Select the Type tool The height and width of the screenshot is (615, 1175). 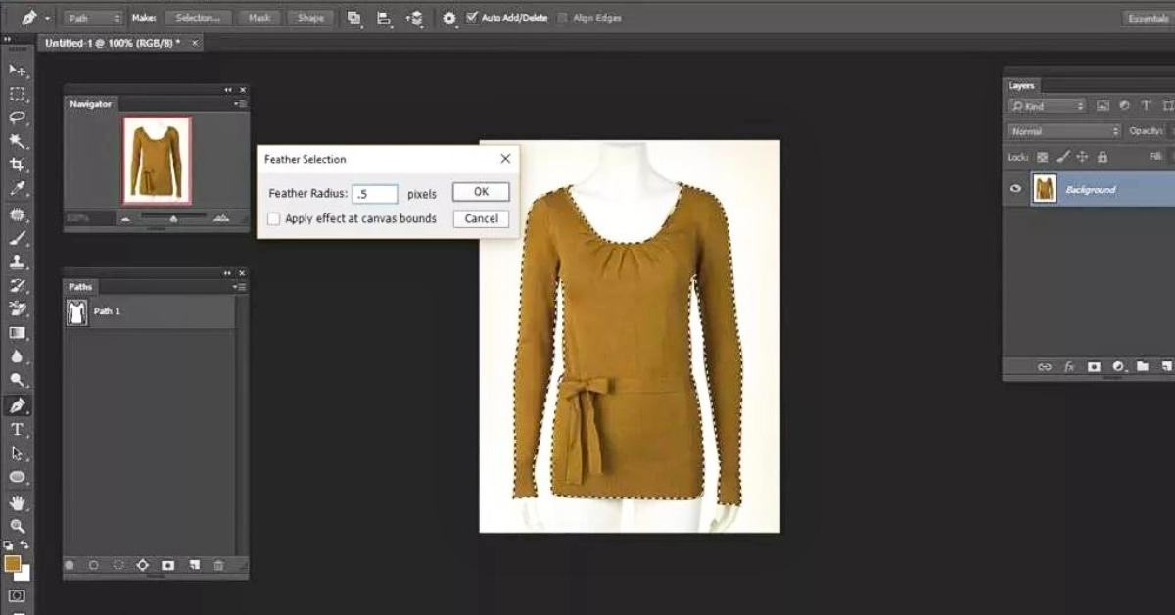click(17, 429)
